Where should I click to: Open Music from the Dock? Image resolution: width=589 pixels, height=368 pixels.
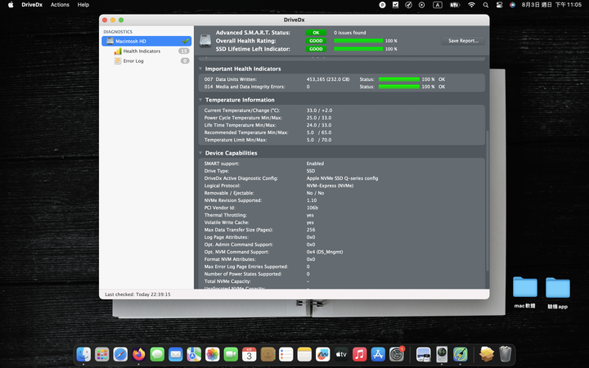pyautogui.click(x=359, y=354)
